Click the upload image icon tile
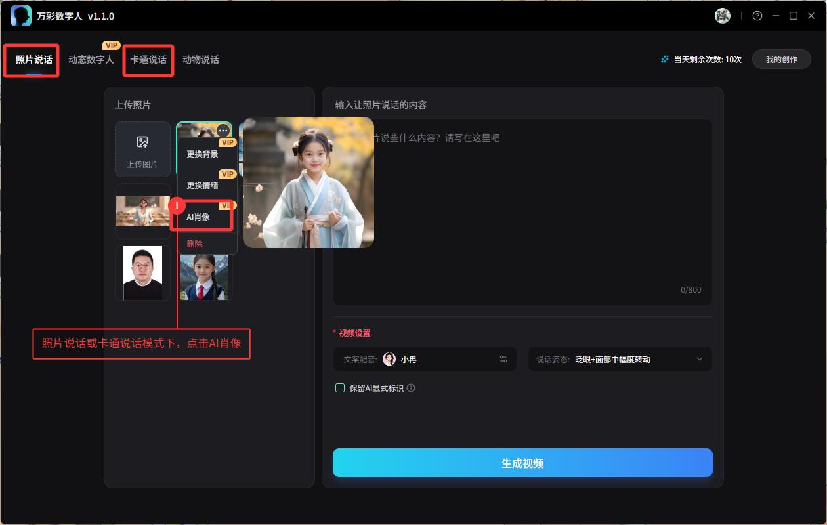827x525 pixels. pos(142,149)
